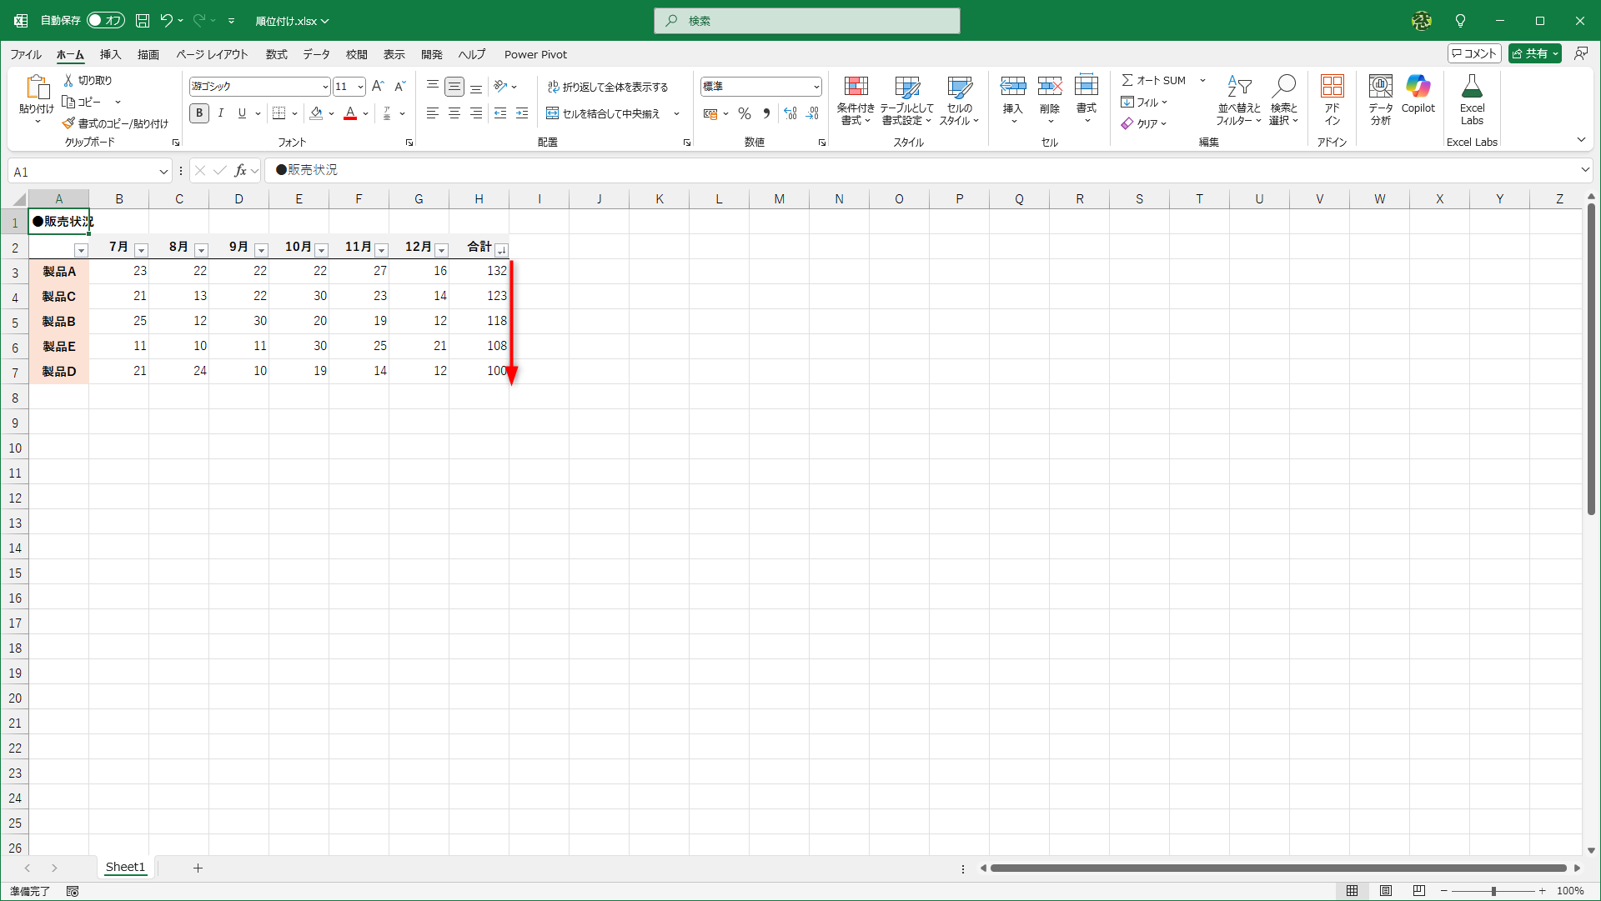Click the percent style icon
The width and height of the screenshot is (1601, 901).
[744, 113]
